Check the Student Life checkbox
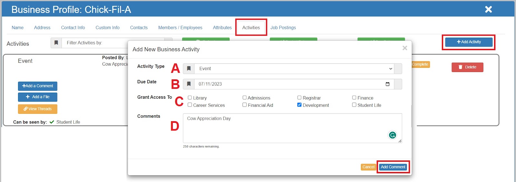The width and height of the screenshot is (516, 182). click(354, 105)
